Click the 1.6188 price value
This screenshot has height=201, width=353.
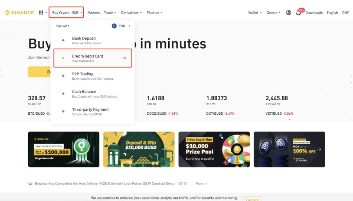(156, 98)
